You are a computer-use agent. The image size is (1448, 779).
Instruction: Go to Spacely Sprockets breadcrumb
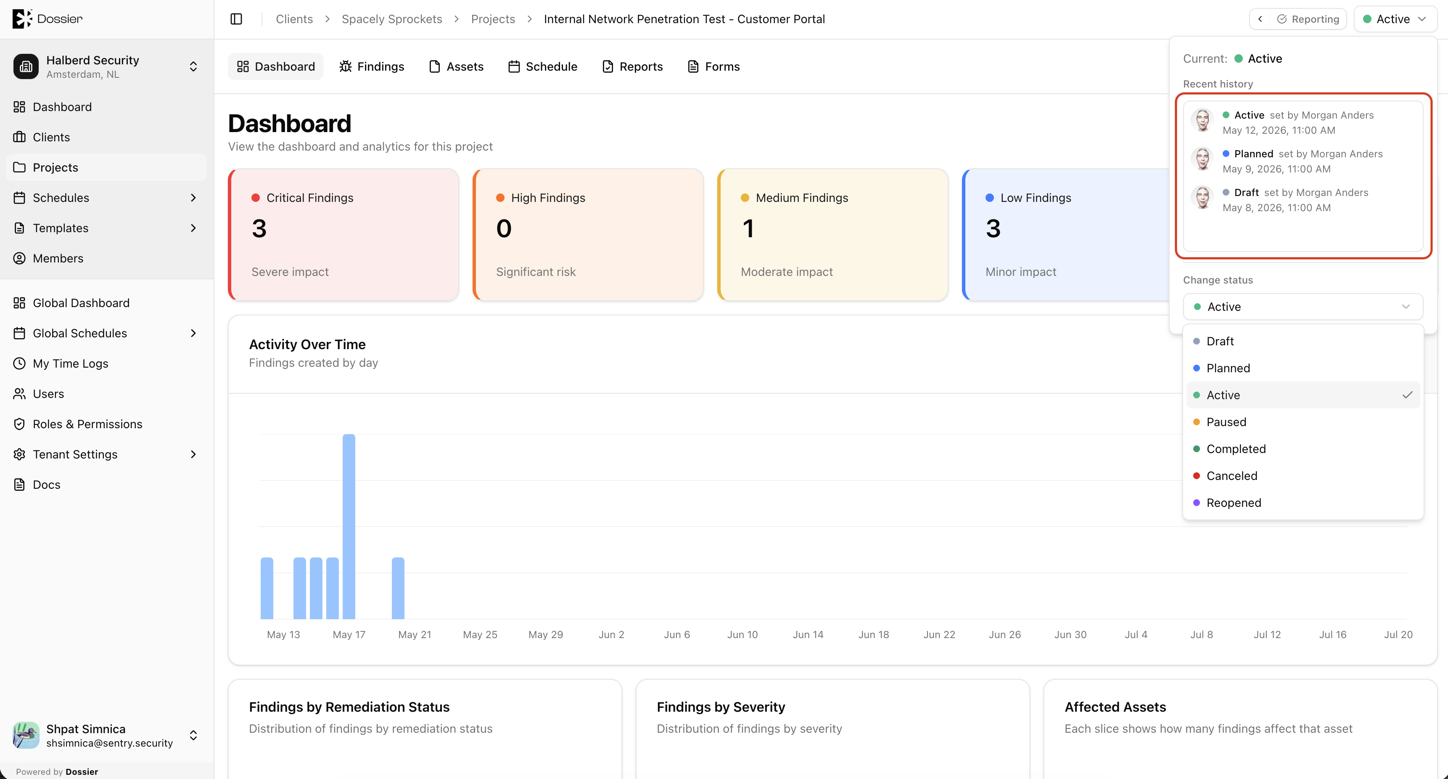click(x=392, y=19)
